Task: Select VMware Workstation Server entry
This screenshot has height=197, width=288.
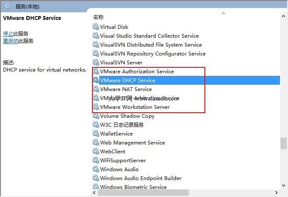Action: click(x=134, y=107)
